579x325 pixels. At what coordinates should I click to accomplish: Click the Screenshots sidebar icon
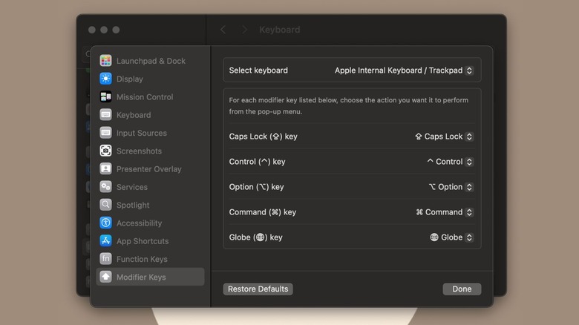click(x=105, y=151)
